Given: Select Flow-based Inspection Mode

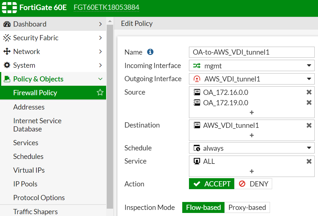Looking at the screenshot, I should (x=203, y=208).
